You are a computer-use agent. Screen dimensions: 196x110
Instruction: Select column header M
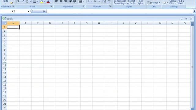click(160, 23)
